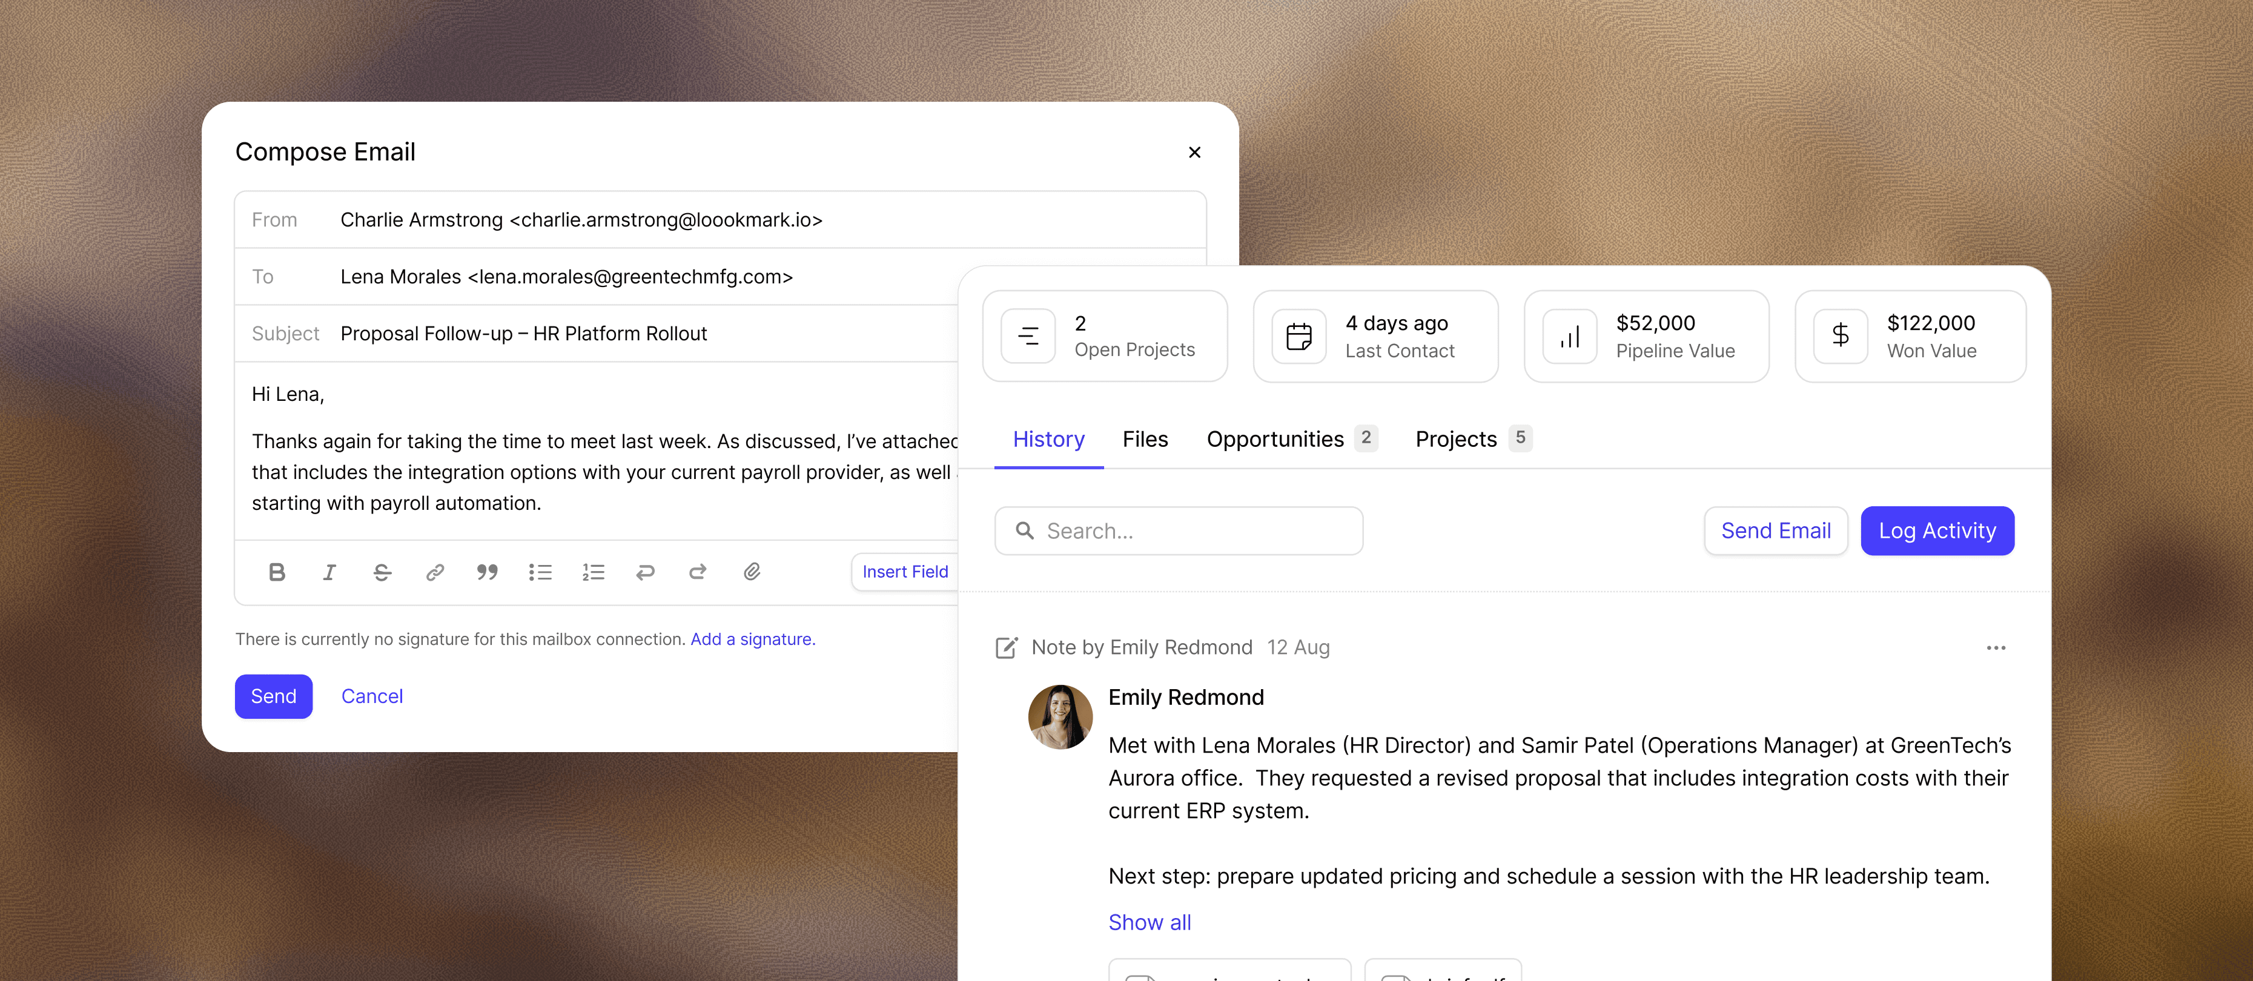Apply italic formatting
The height and width of the screenshot is (981, 2253).
click(x=329, y=573)
